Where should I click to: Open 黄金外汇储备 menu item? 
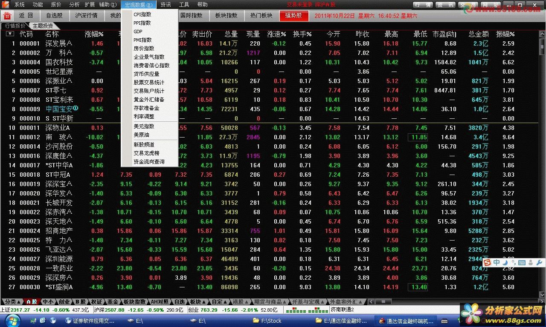click(x=149, y=100)
